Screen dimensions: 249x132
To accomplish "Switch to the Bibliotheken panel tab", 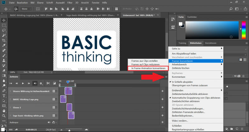I will tap(196, 43).
